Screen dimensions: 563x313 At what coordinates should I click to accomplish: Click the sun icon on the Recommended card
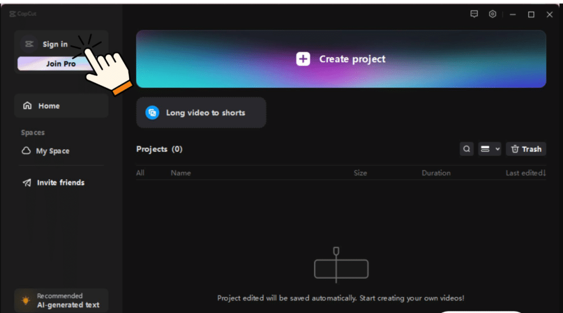coord(26,300)
